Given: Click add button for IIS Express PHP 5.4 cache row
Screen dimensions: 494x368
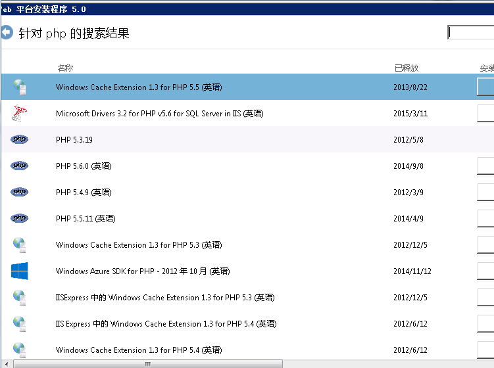Looking at the screenshot, I should (x=485, y=324).
